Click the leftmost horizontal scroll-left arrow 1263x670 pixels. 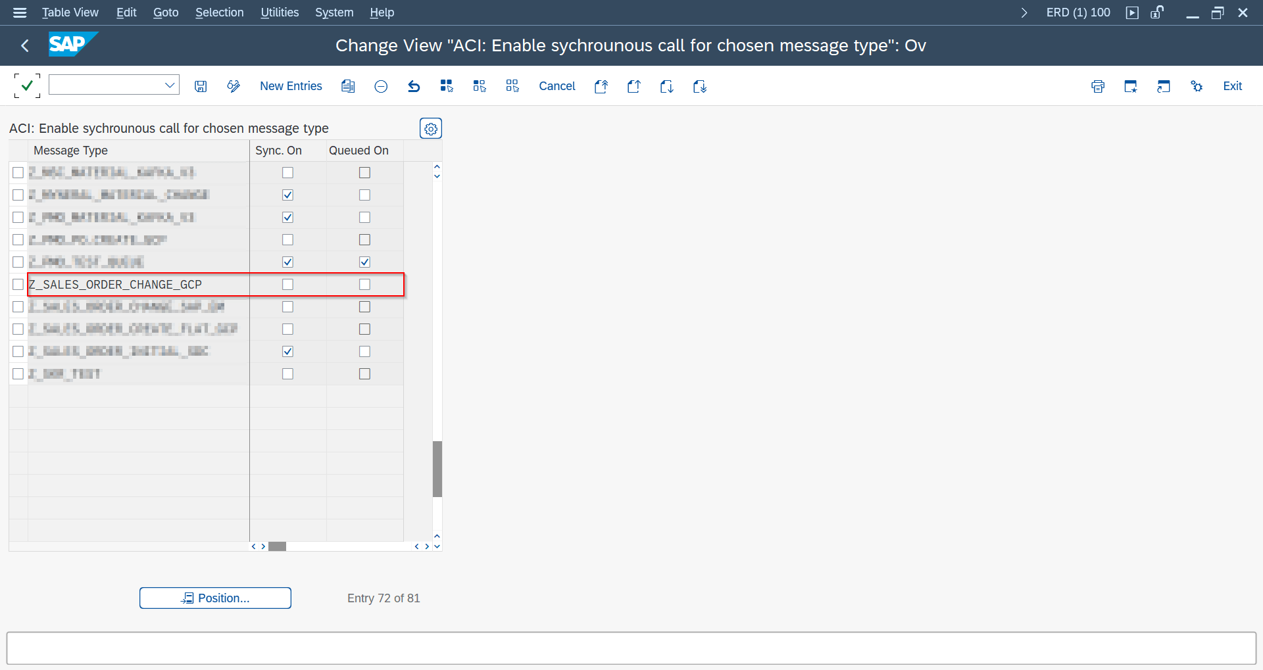tap(254, 546)
